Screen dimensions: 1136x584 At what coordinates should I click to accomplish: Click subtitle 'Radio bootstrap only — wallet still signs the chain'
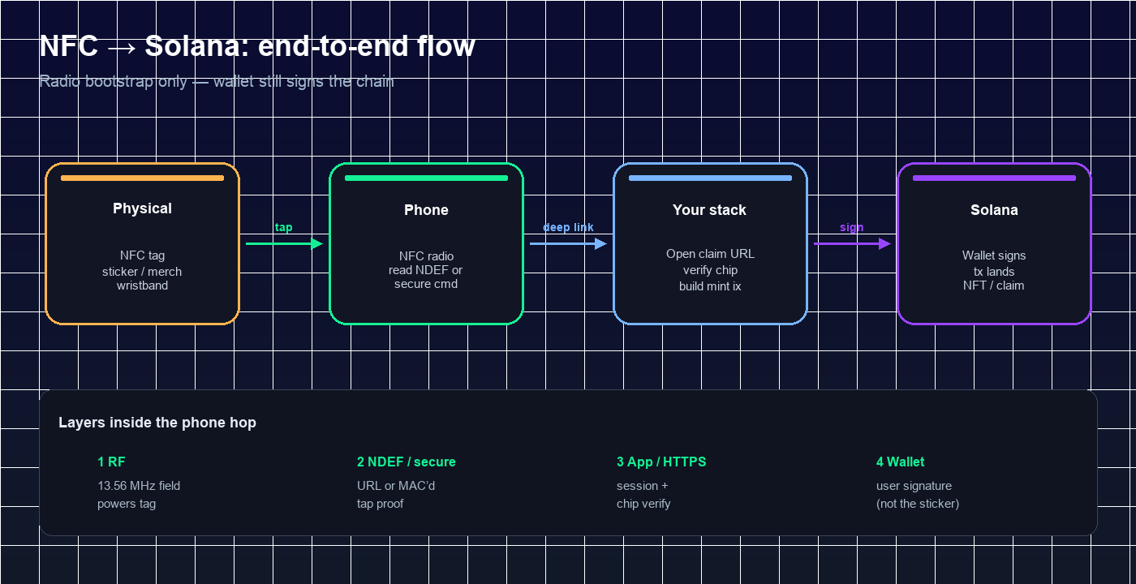(x=217, y=82)
